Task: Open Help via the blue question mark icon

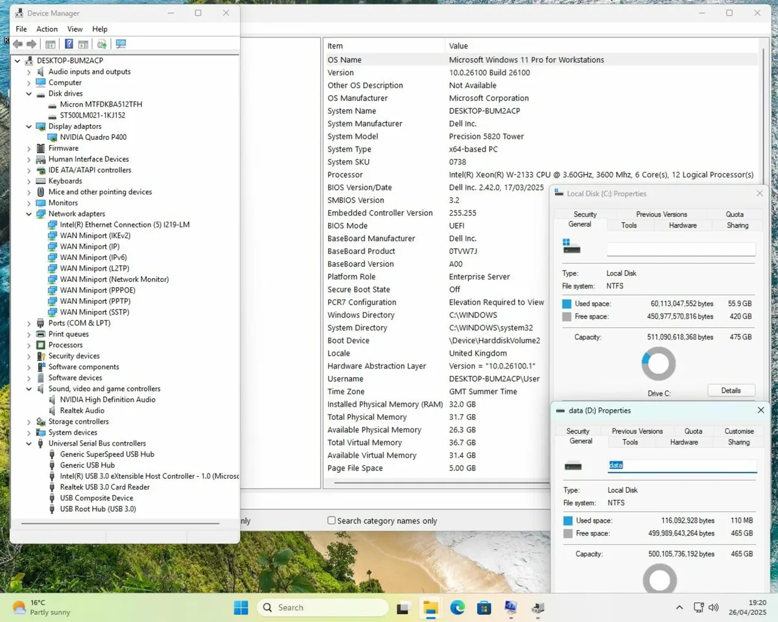Action: click(x=69, y=44)
